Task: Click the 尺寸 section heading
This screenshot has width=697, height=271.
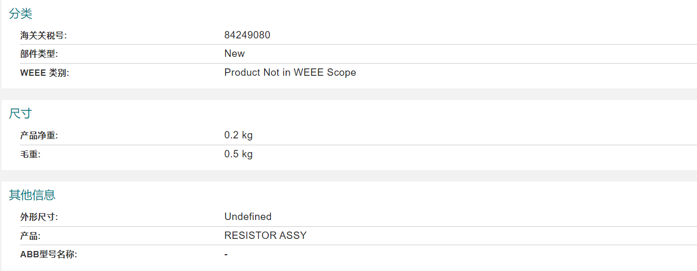Action: pyautogui.click(x=21, y=114)
